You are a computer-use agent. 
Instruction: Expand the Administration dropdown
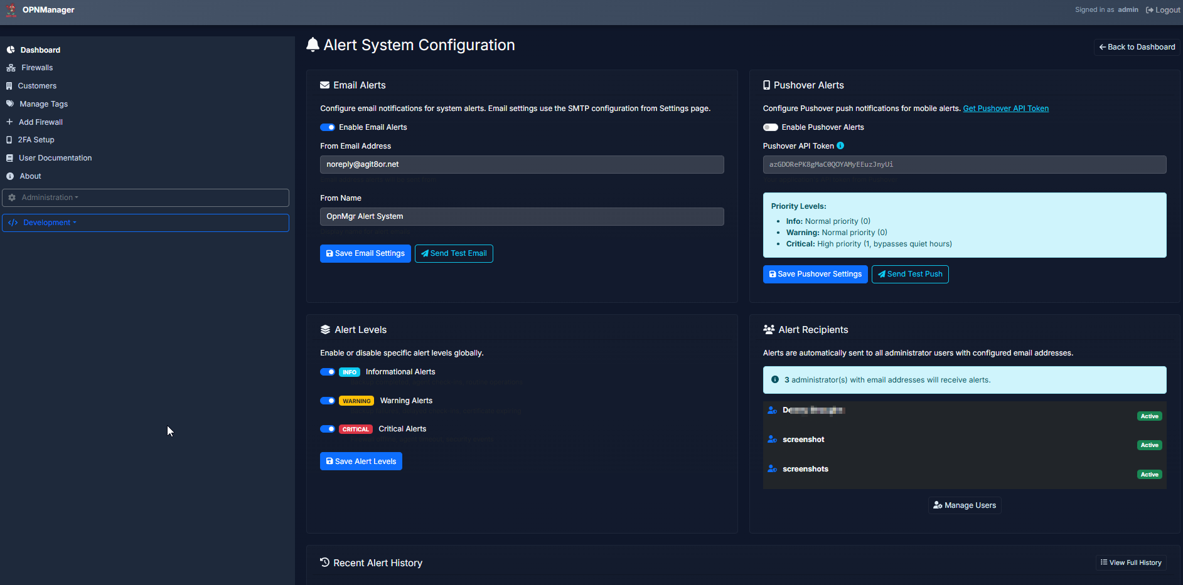click(x=146, y=198)
